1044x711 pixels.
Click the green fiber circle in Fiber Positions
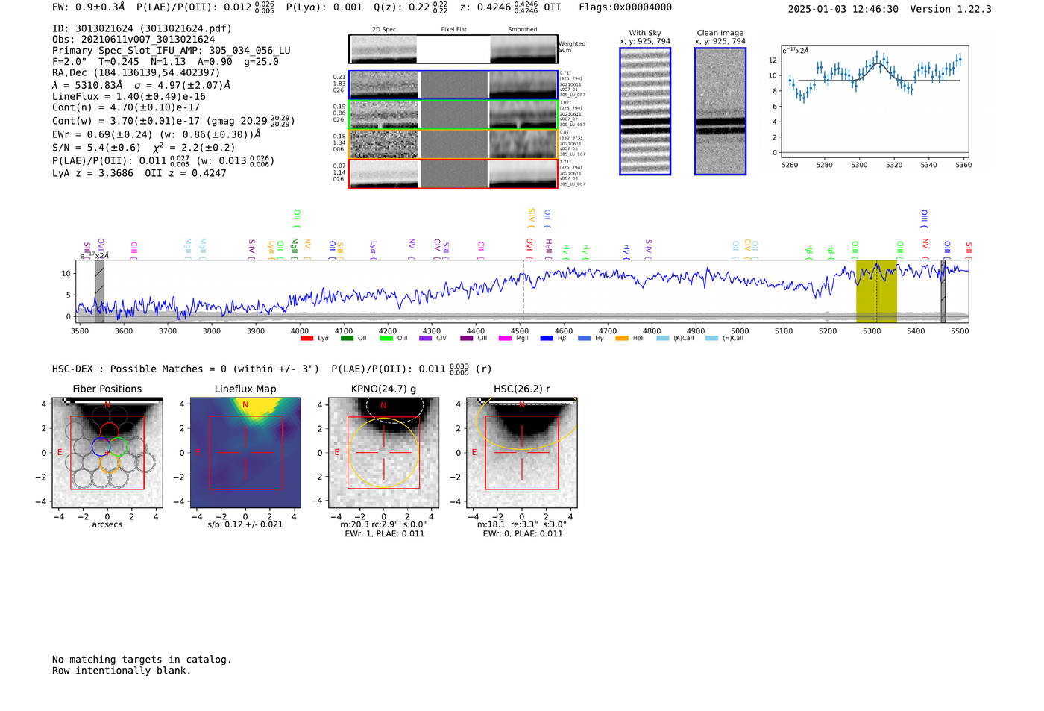(x=119, y=447)
